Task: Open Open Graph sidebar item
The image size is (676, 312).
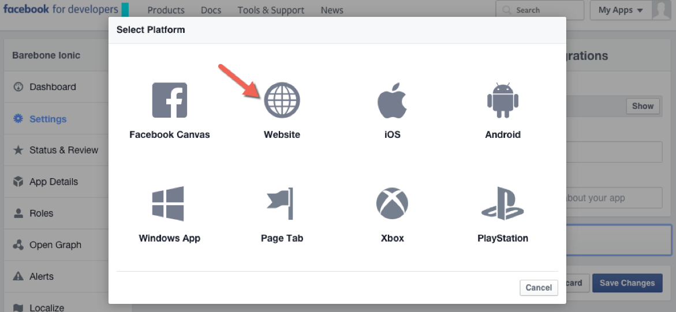Action: tap(55, 245)
